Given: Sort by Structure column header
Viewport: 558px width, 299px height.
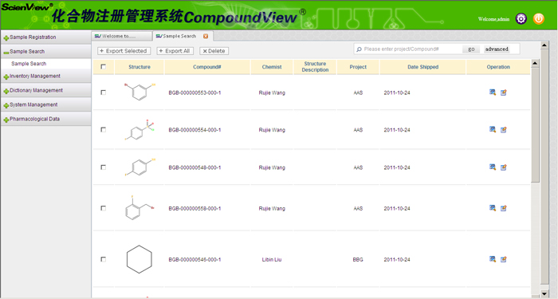Looking at the screenshot, I should click(x=139, y=67).
